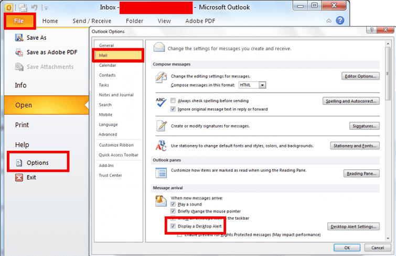Click the envelope icon at Mail settings header
Screen dimensions: 396x256
click(159, 47)
